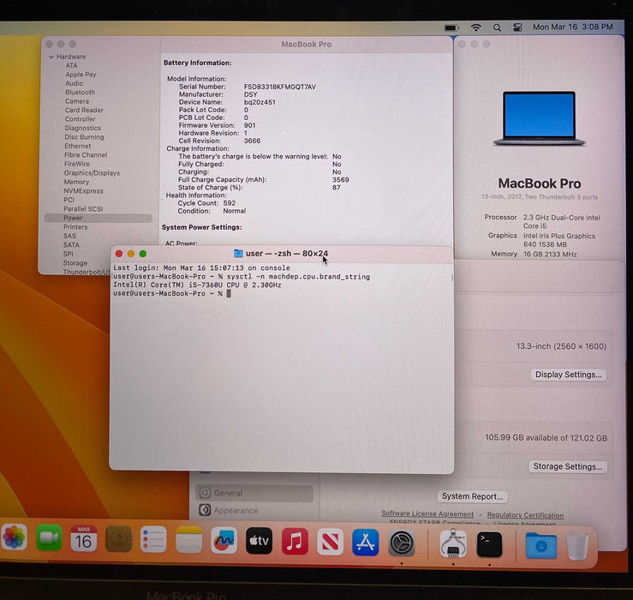This screenshot has height=600, width=633.
Task: Open Control Center in menu bar
Action: (517, 27)
